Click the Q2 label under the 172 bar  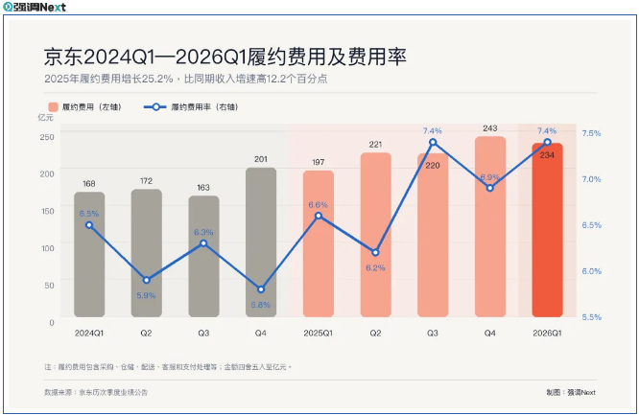click(x=146, y=334)
